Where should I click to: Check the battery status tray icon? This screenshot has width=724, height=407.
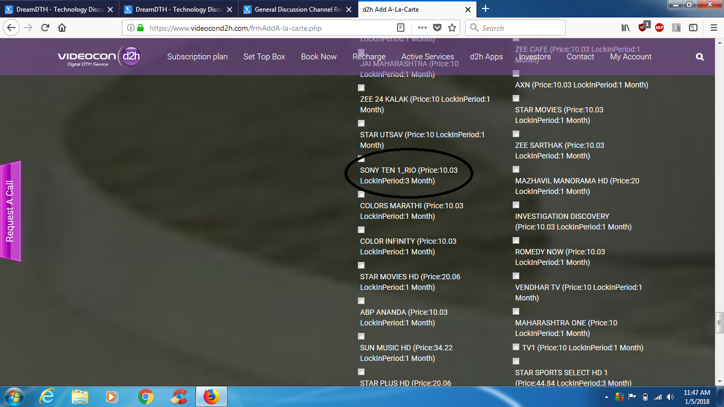point(645,397)
